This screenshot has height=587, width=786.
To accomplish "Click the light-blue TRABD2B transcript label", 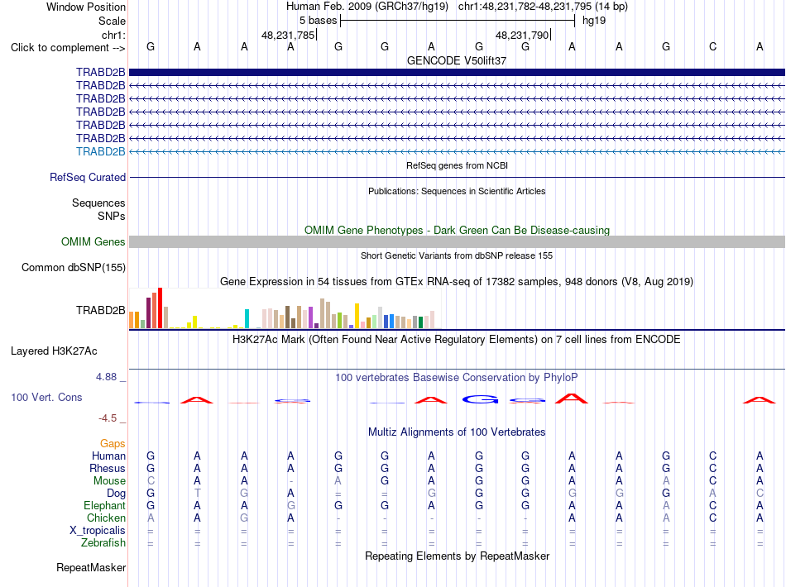I will click(101, 152).
